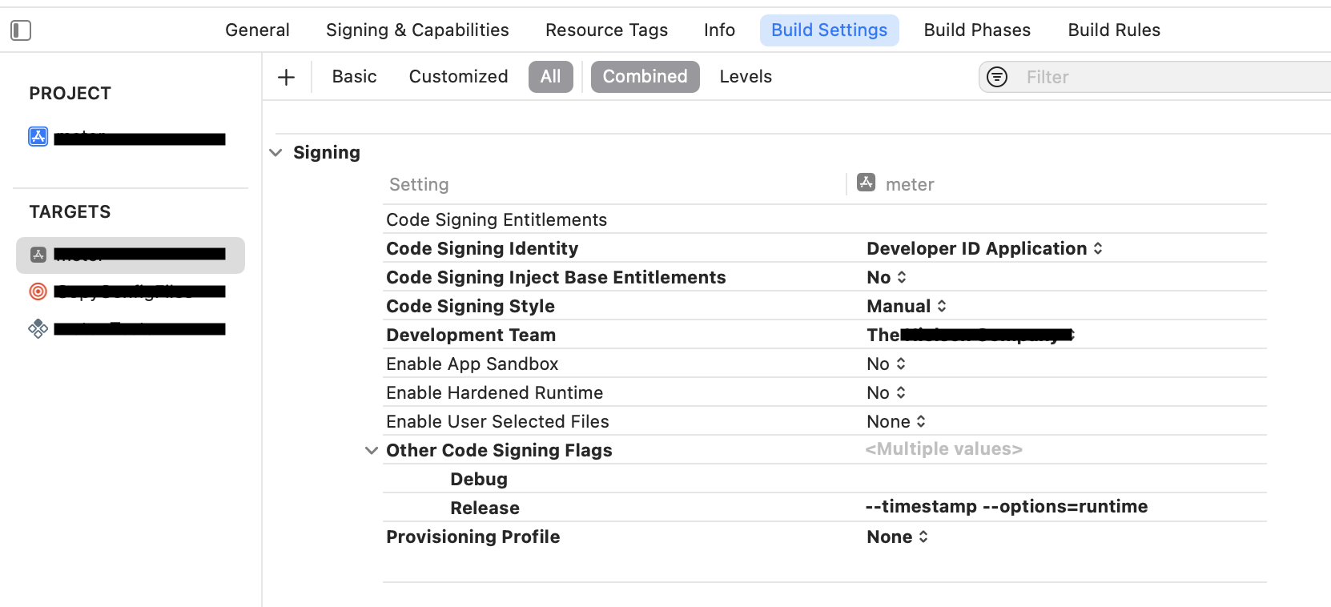Open Code Signing Identity popup menu
Viewport: 1331px width, 607px height.
984,249
